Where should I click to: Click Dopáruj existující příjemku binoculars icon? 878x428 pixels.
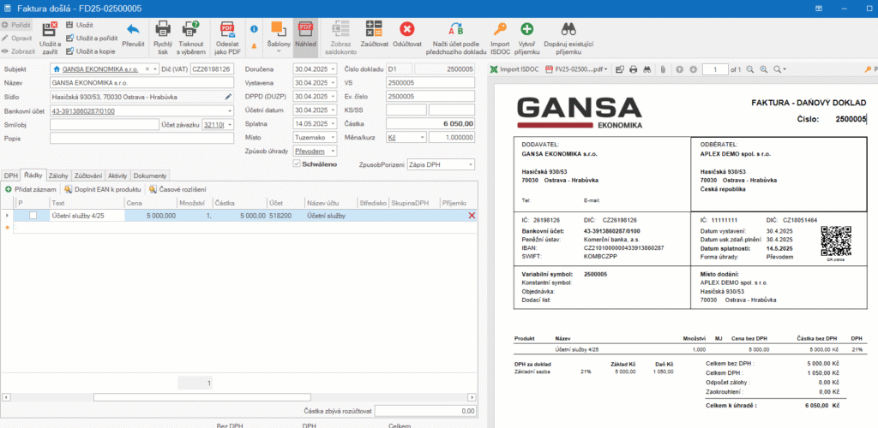coord(569,29)
